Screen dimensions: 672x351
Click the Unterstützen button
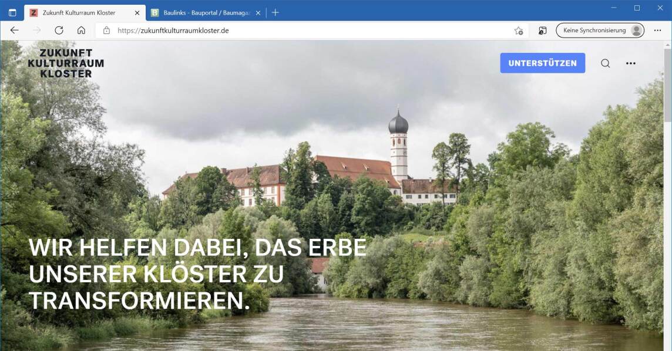(543, 63)
